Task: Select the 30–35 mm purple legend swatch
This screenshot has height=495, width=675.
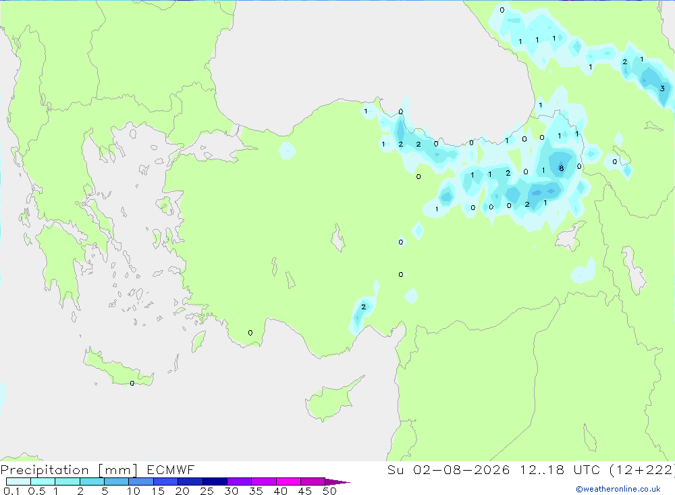Action: (240, 481)
